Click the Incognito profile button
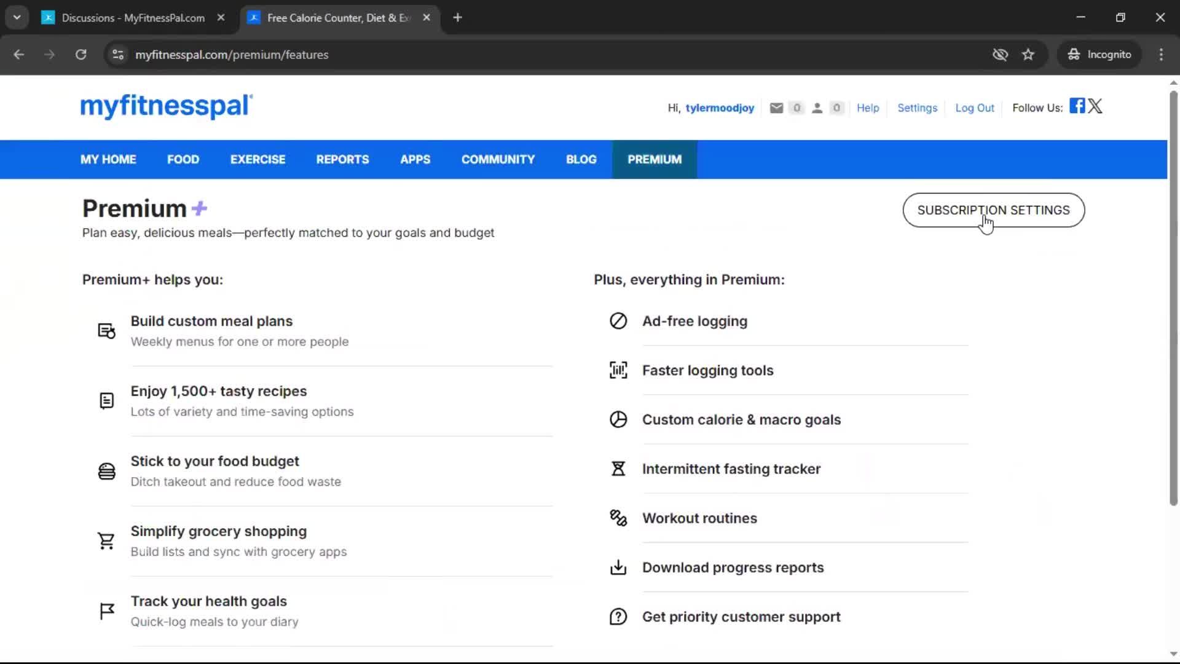The image size is (1180, 664). click(1099, 55)
